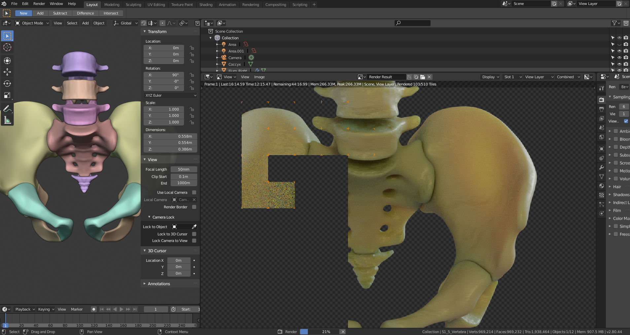Pick the Scale tool
This screenshot has height=335, width=630.
click(7, 95)
